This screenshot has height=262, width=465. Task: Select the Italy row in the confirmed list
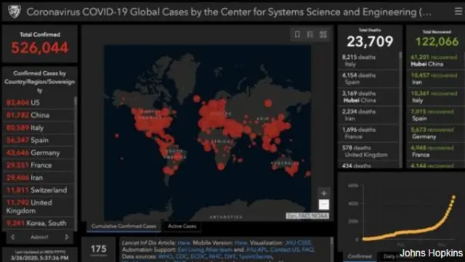tap(38, 128)
